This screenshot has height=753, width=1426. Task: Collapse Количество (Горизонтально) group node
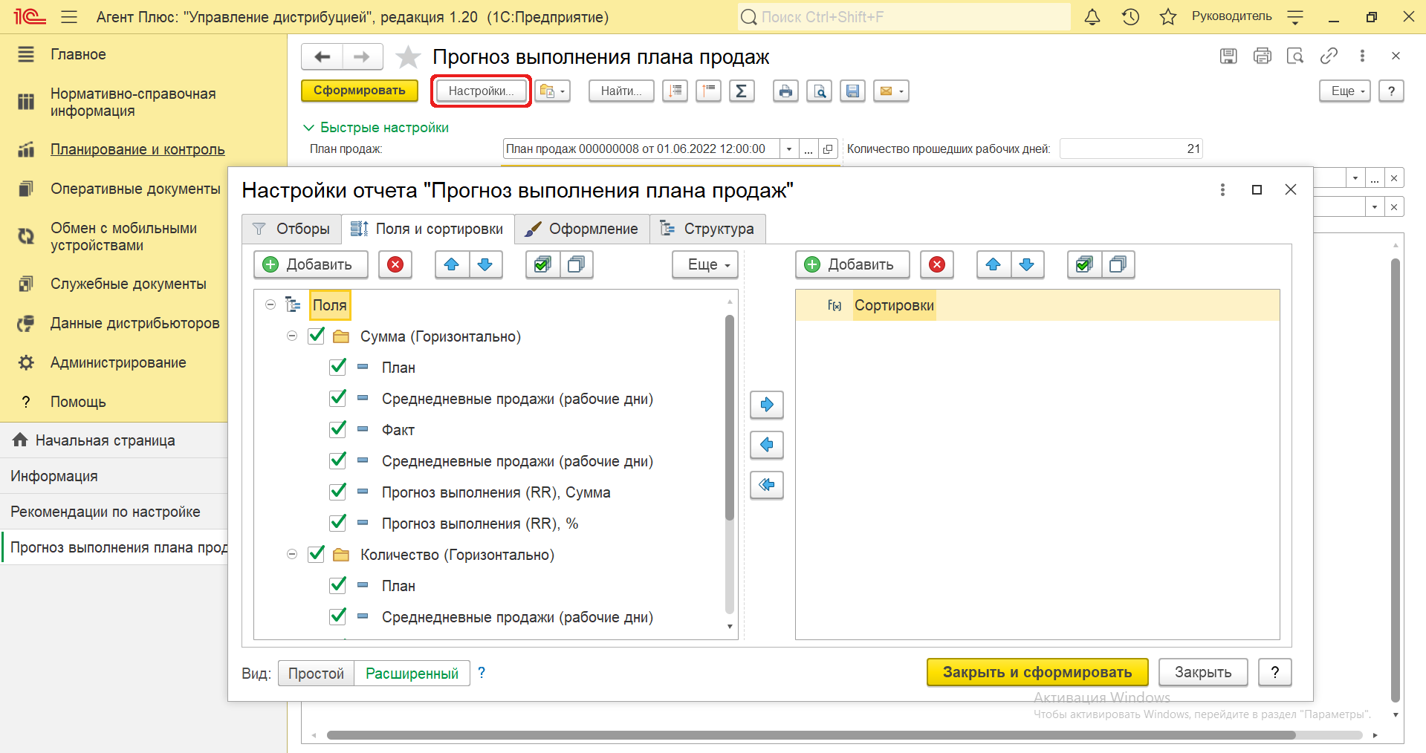pos(292,554)
